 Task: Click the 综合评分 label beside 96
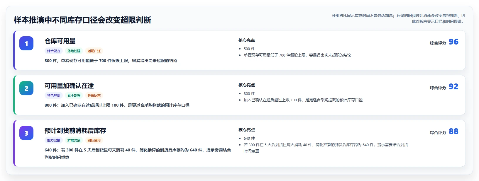point(438,43)
